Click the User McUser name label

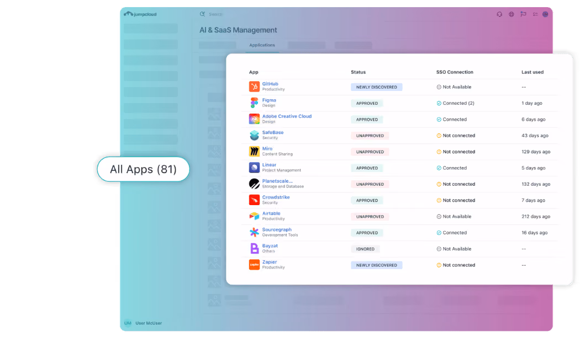click(149, 323)
